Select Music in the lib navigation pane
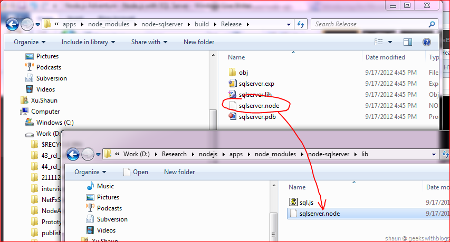 click(x=100, y=186)
